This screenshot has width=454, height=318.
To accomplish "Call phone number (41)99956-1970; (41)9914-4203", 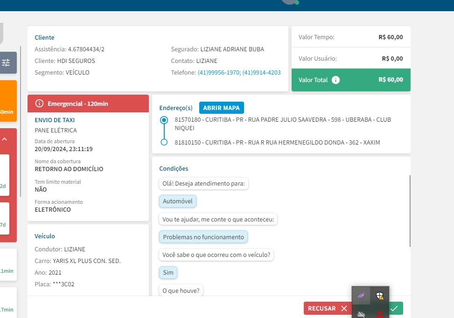I will [239, 73].
